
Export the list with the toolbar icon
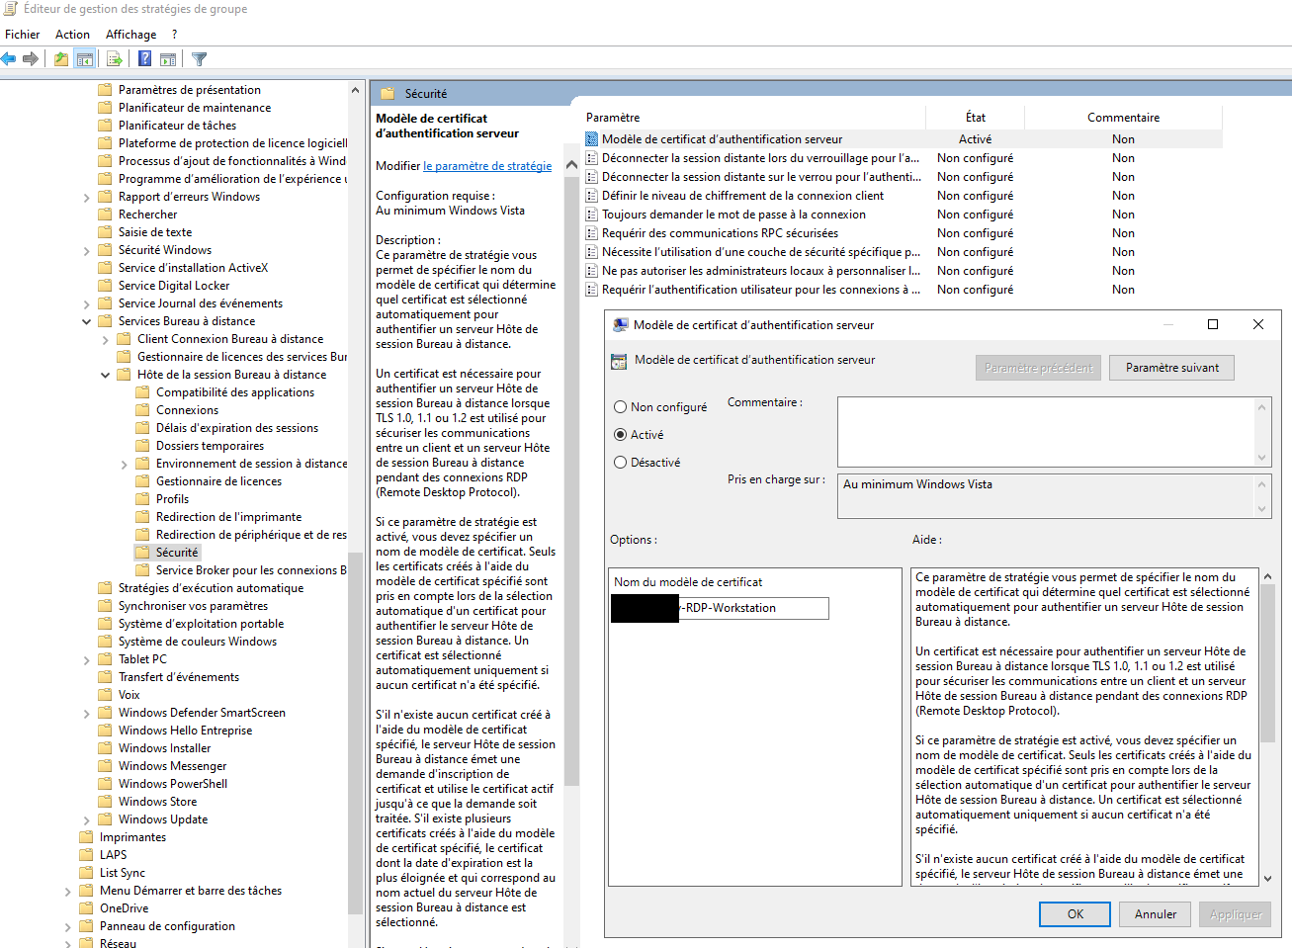(115, 59)
